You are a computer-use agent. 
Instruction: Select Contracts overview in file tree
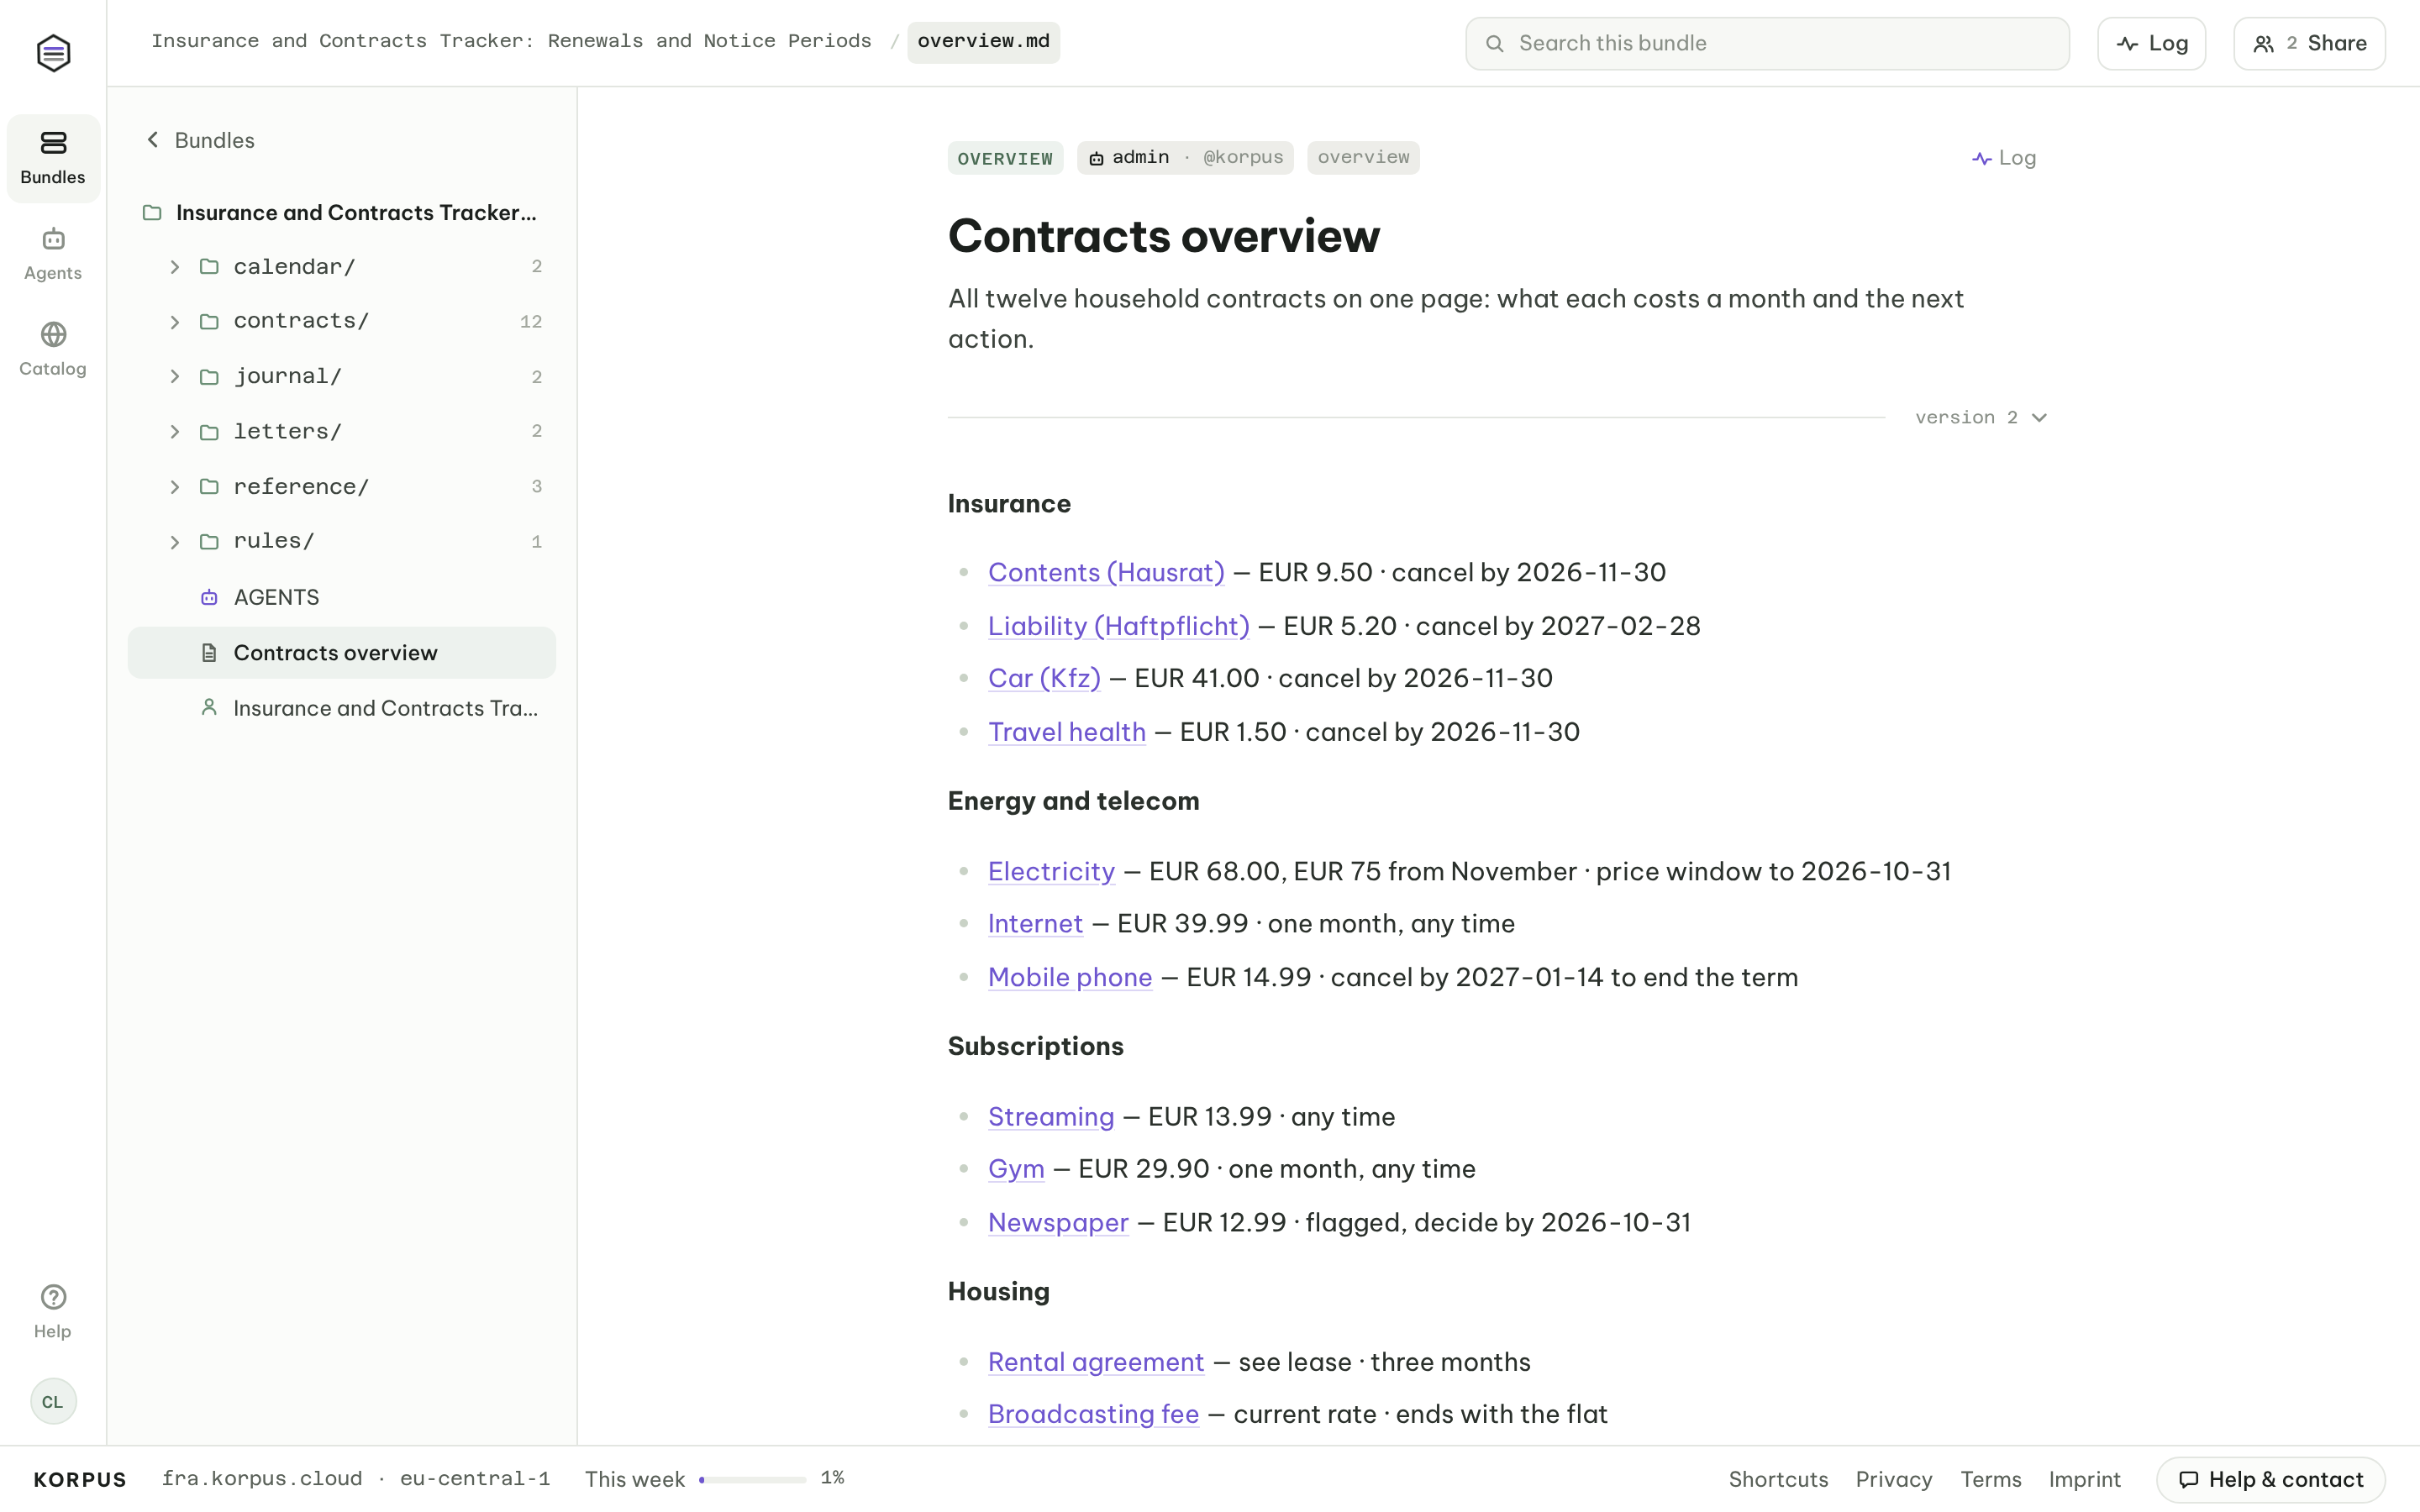342,653
